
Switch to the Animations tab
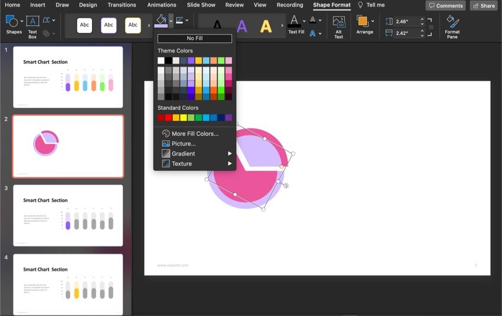[162, 5]
